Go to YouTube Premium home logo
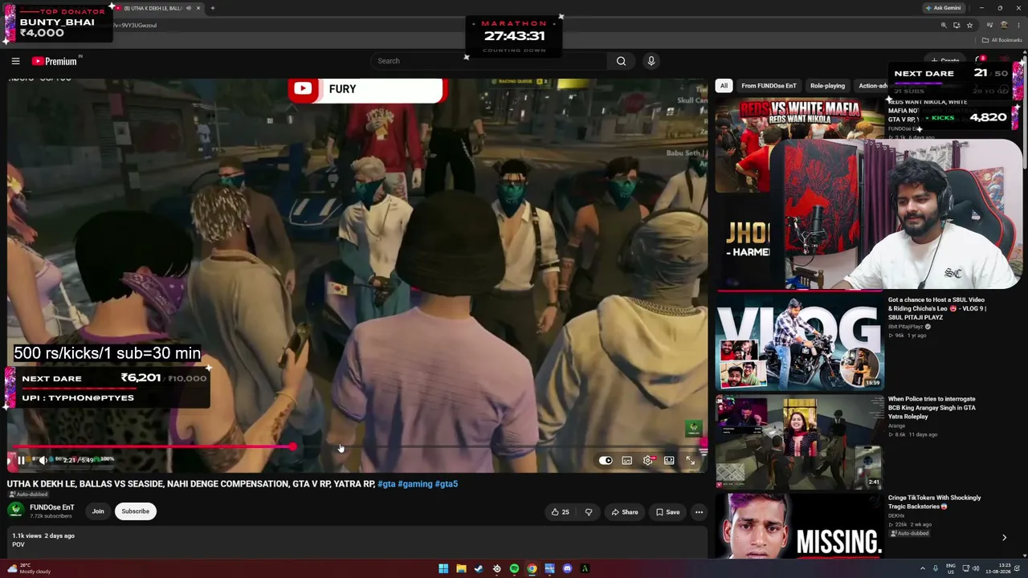Screen dimensions: 1028x578 (55, 61)
